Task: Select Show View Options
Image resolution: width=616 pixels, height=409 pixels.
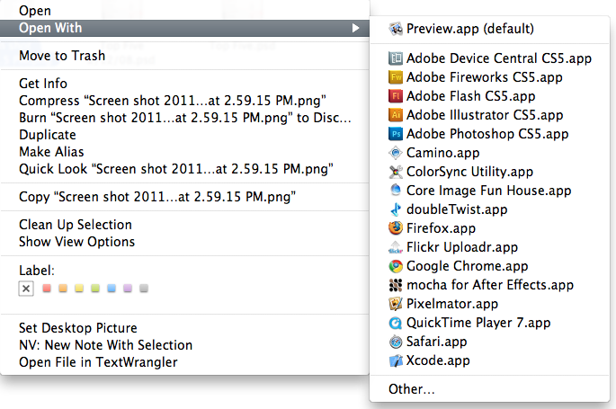Action: [184, 242]
